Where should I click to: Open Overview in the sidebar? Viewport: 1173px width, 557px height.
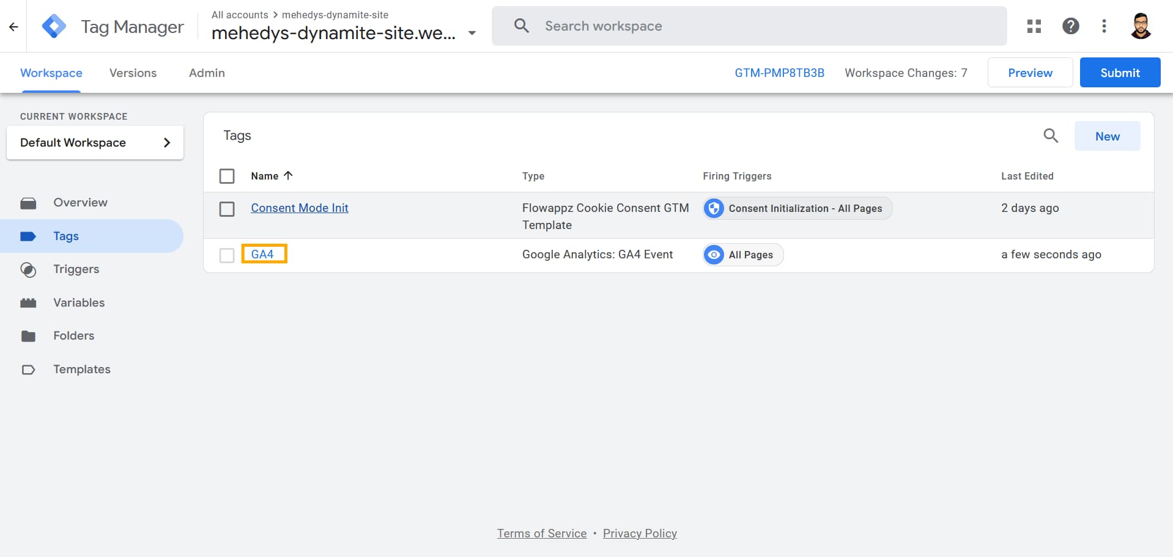80,202
